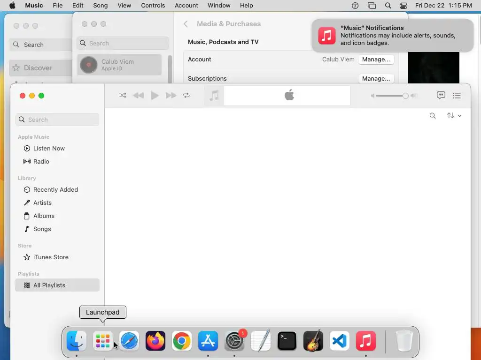Open the File menu

pos(57,6)
